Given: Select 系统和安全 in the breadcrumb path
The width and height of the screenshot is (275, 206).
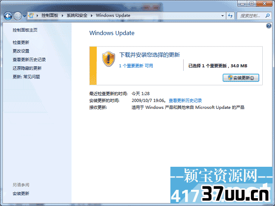Looking at the screenshot, I should click(77, 15).
